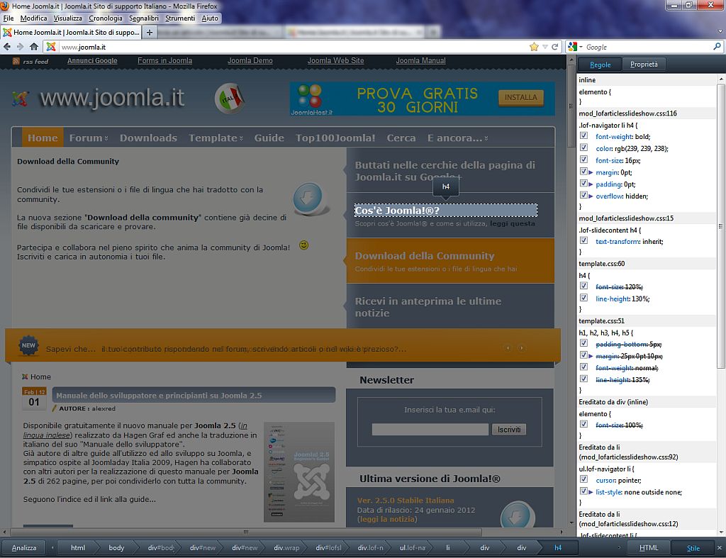Click the Italian flag badge icon
Viewport: 726px width, 558px height.
pos(230,98)
